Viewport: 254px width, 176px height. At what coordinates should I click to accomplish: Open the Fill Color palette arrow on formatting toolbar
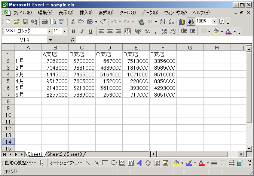[222, 31]
